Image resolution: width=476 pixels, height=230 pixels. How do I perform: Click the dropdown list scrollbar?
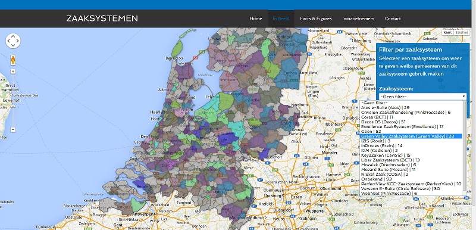pyautogui.click(x=465, y=148)
